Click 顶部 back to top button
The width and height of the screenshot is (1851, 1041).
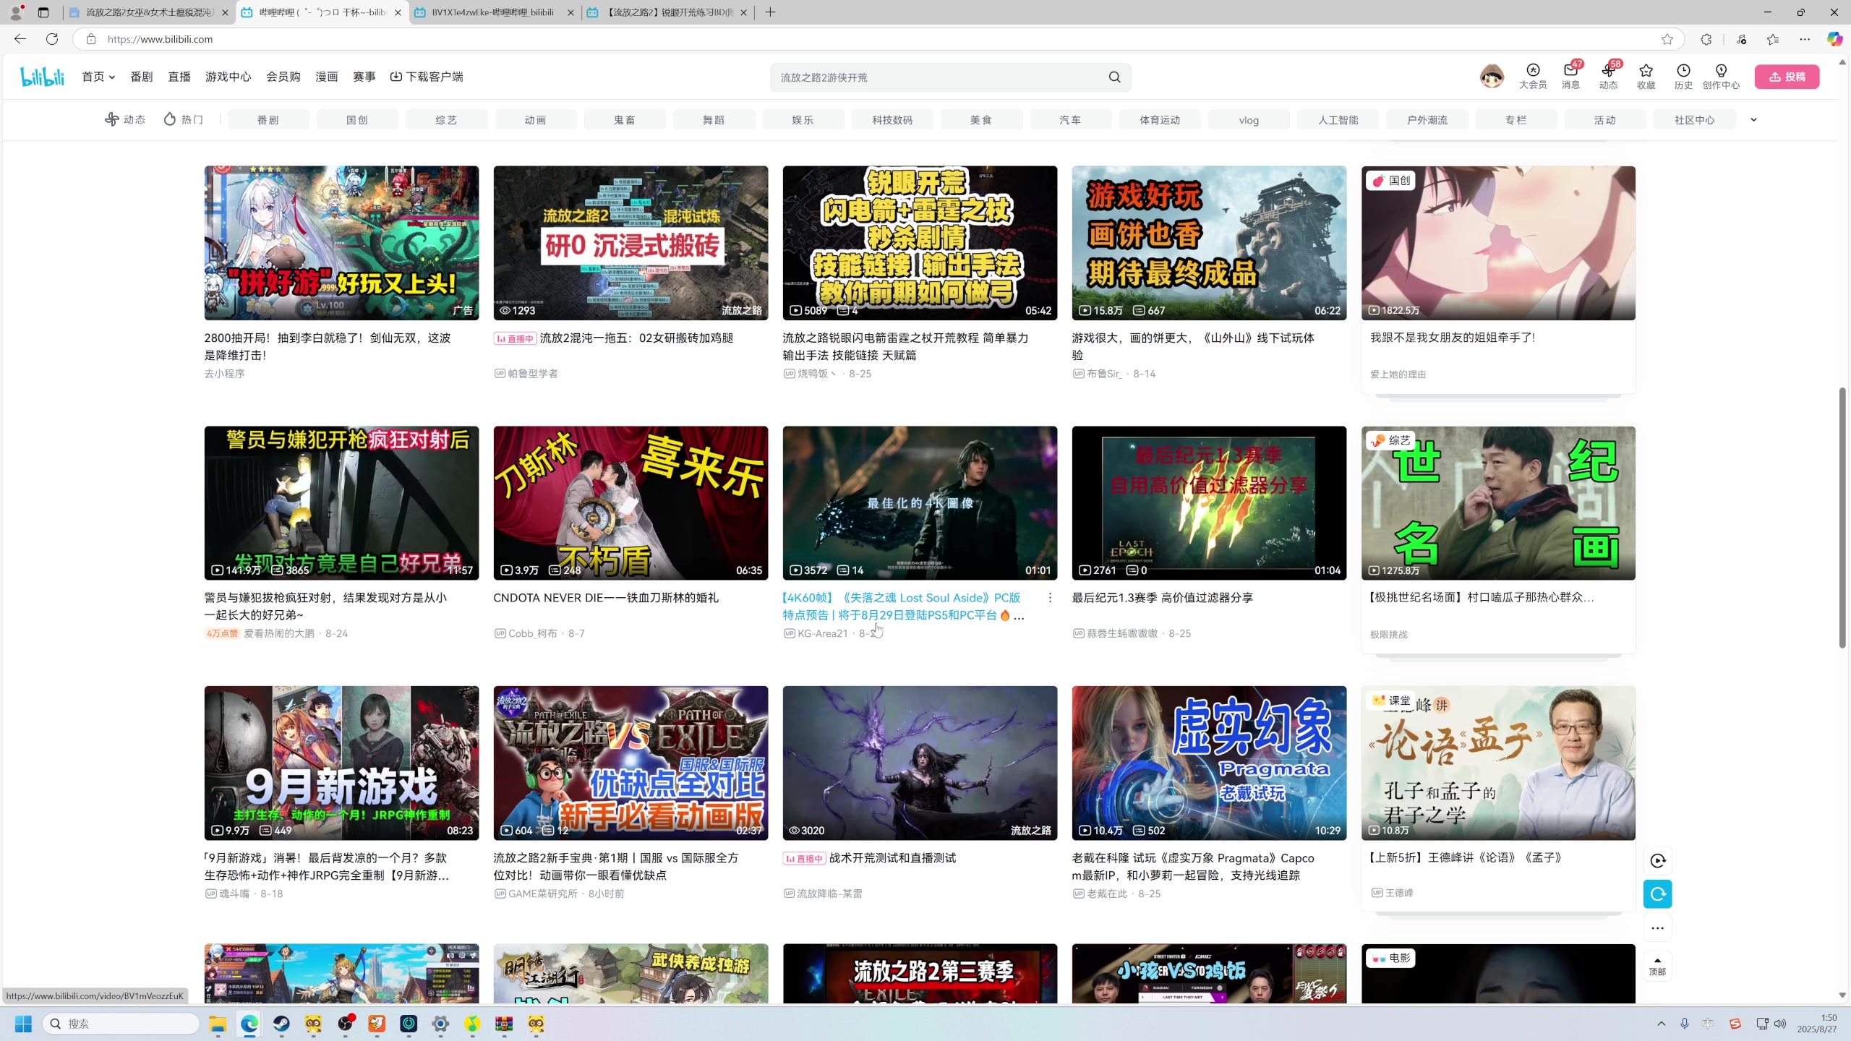tap(1657, 966)
